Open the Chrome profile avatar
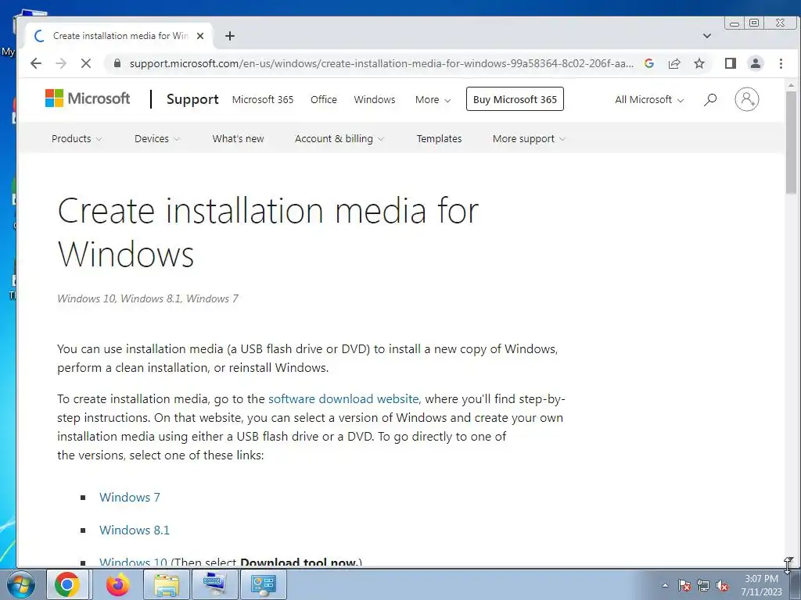This screenshot has width=801, height=600. (x=756, y=63)
